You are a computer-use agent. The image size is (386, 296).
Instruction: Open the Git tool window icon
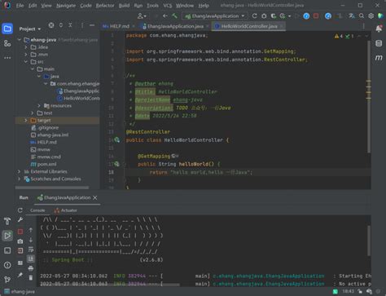pyautogui.click(x=7, y=280)
